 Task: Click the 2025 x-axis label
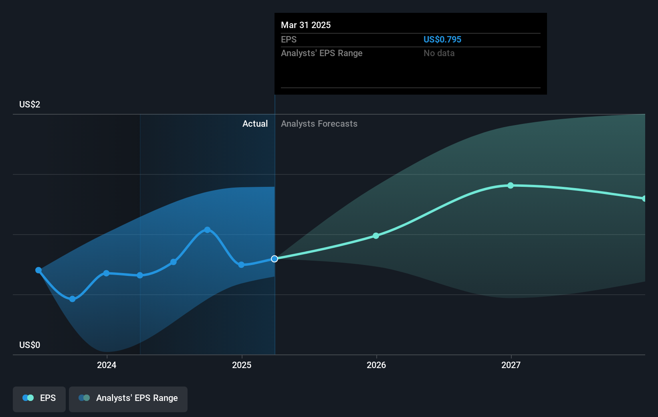point(242,365)
